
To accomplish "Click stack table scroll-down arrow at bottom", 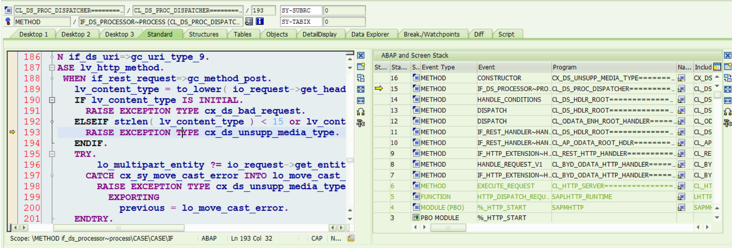I will click(x=717, y=218).
